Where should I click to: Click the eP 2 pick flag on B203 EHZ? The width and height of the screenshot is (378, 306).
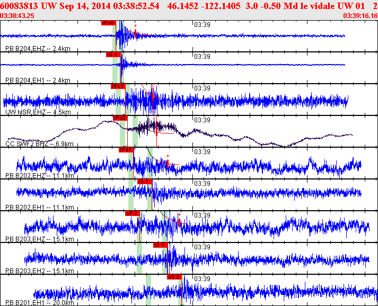pos(132,213)
